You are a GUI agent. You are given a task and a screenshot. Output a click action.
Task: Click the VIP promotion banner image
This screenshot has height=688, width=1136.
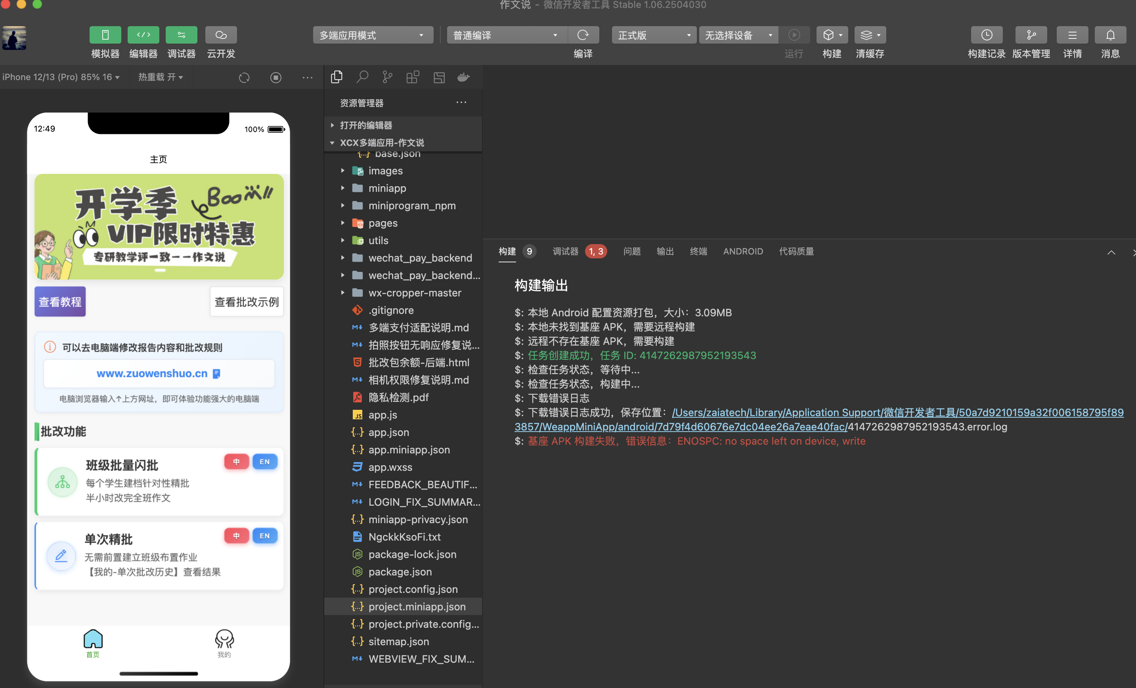[159, 226]
